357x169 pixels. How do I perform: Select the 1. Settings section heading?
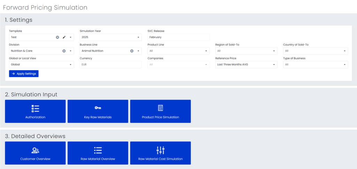[x=19, y=20]
